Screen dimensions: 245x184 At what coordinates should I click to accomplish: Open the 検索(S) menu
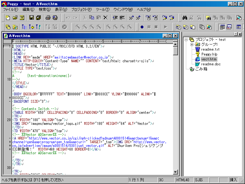(45, 10)
